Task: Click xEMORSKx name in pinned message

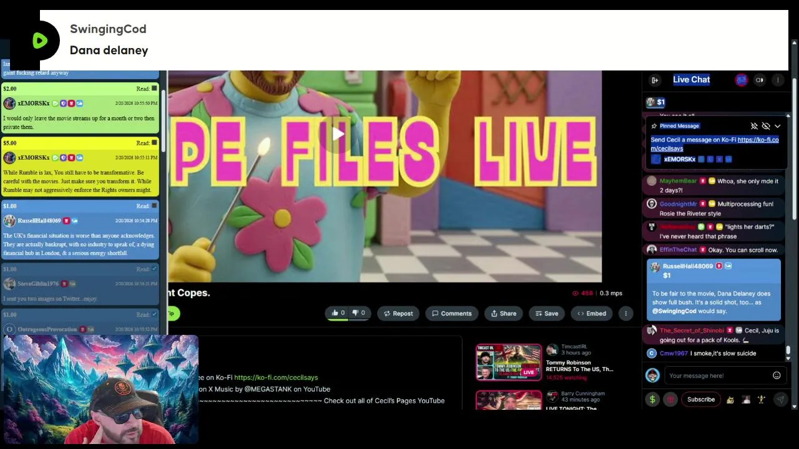Action: 680,160
